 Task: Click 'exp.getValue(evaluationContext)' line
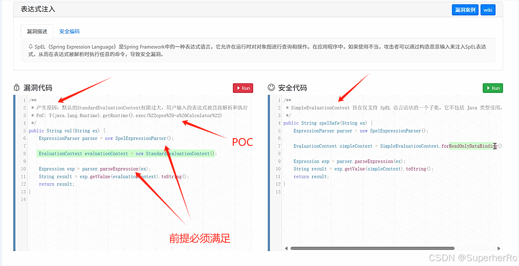(x=114, y=176)
